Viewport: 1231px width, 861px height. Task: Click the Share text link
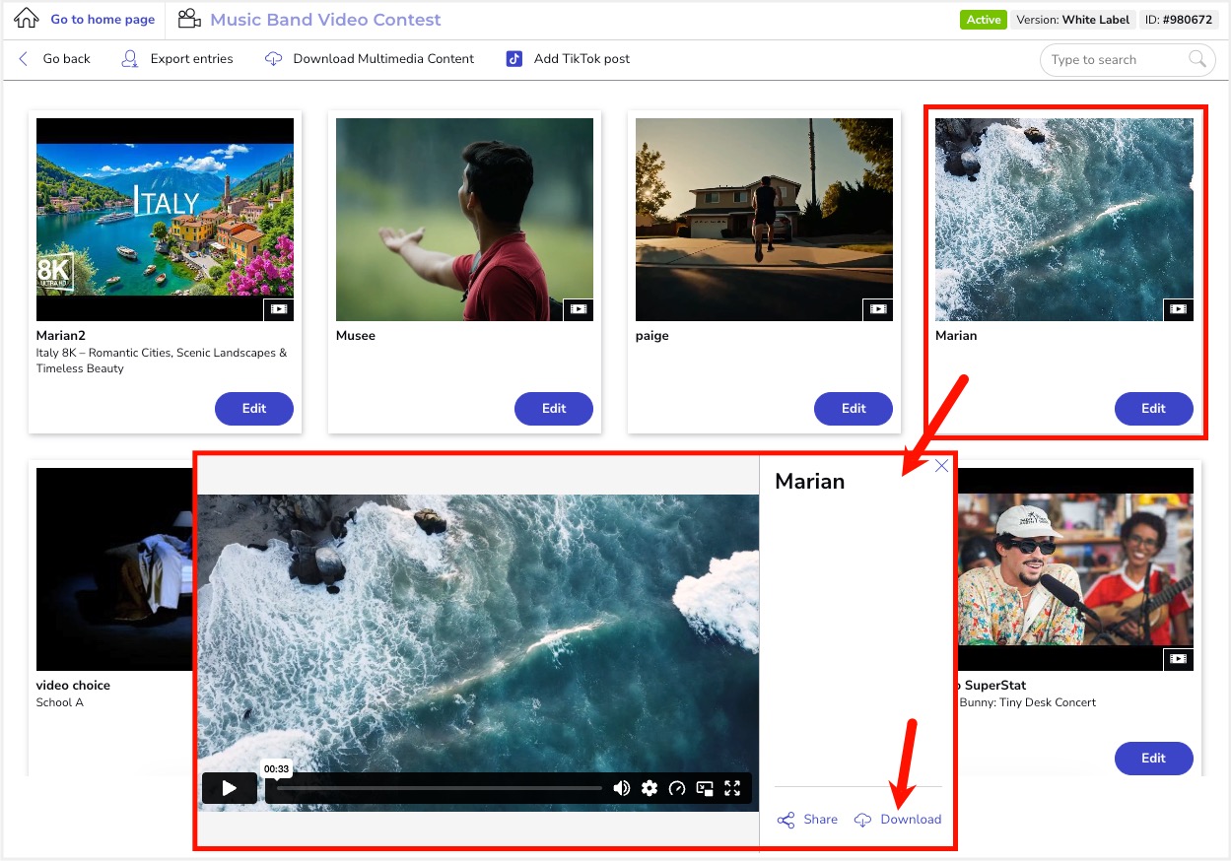tap(821, 820)
